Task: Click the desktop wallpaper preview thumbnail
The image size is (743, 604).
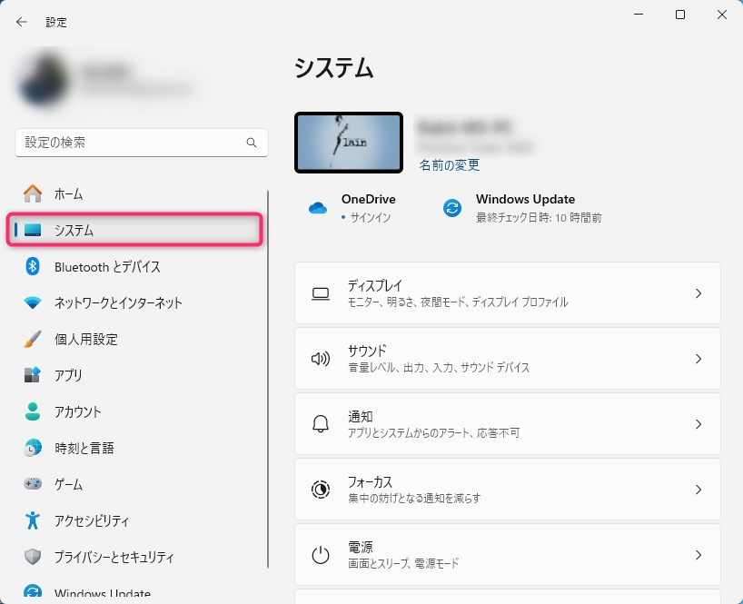Action: 349,143
